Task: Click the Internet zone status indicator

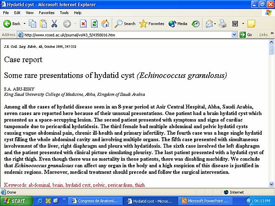Action: pos(234,192)
